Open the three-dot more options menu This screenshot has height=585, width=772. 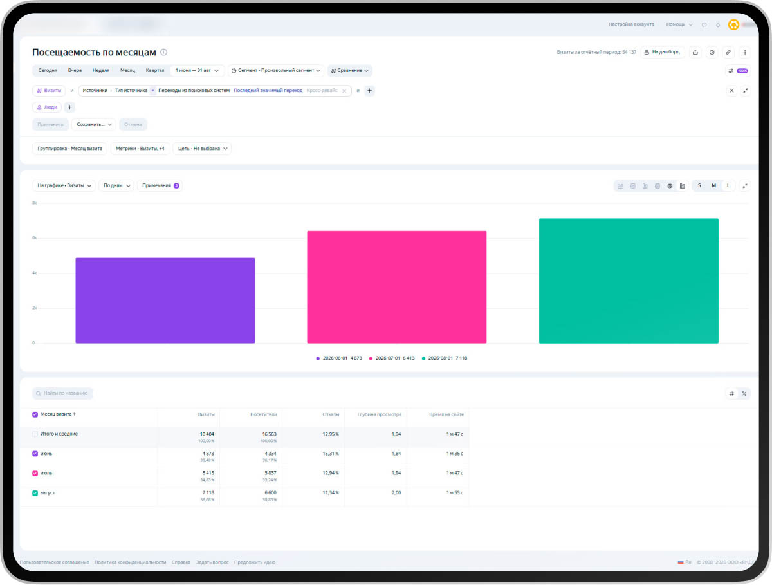[x=746, y=52]
